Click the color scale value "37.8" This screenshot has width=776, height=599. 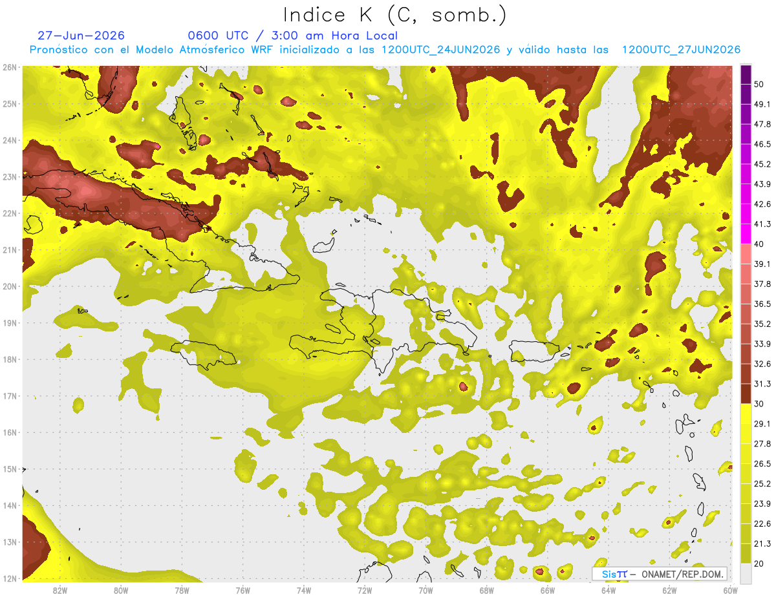[x=762, y=284]
